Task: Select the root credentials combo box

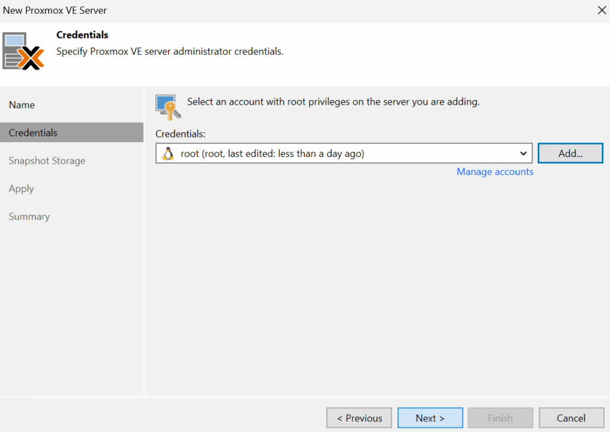Action: point(344,154)
